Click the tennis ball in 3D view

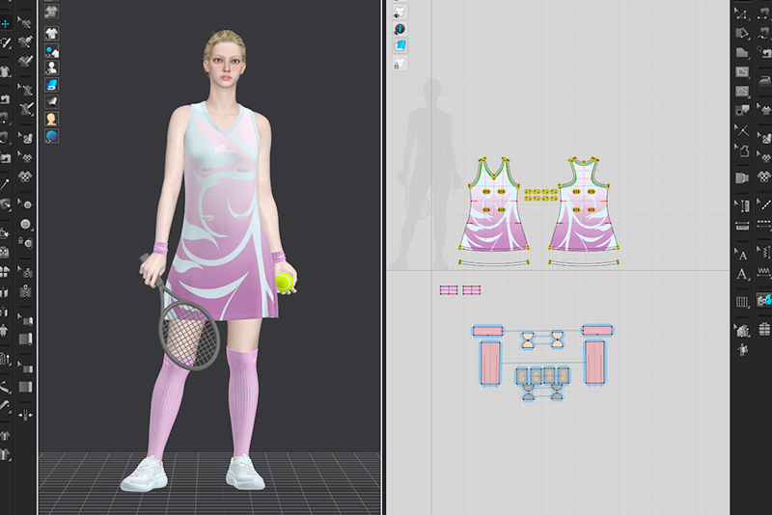pos(285,283)
